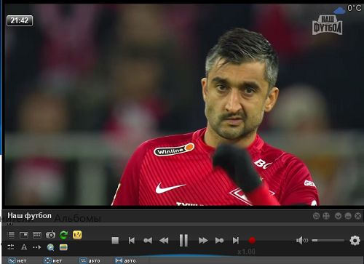Click the dotted arrow icon
Image resolution: width=364 pixels, height=264 pixels.
click(x=37, y=247)
